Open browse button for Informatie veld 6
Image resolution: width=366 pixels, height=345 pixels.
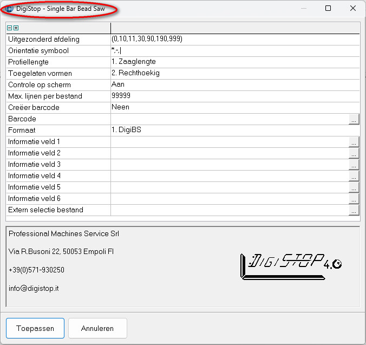coord(354,199)
